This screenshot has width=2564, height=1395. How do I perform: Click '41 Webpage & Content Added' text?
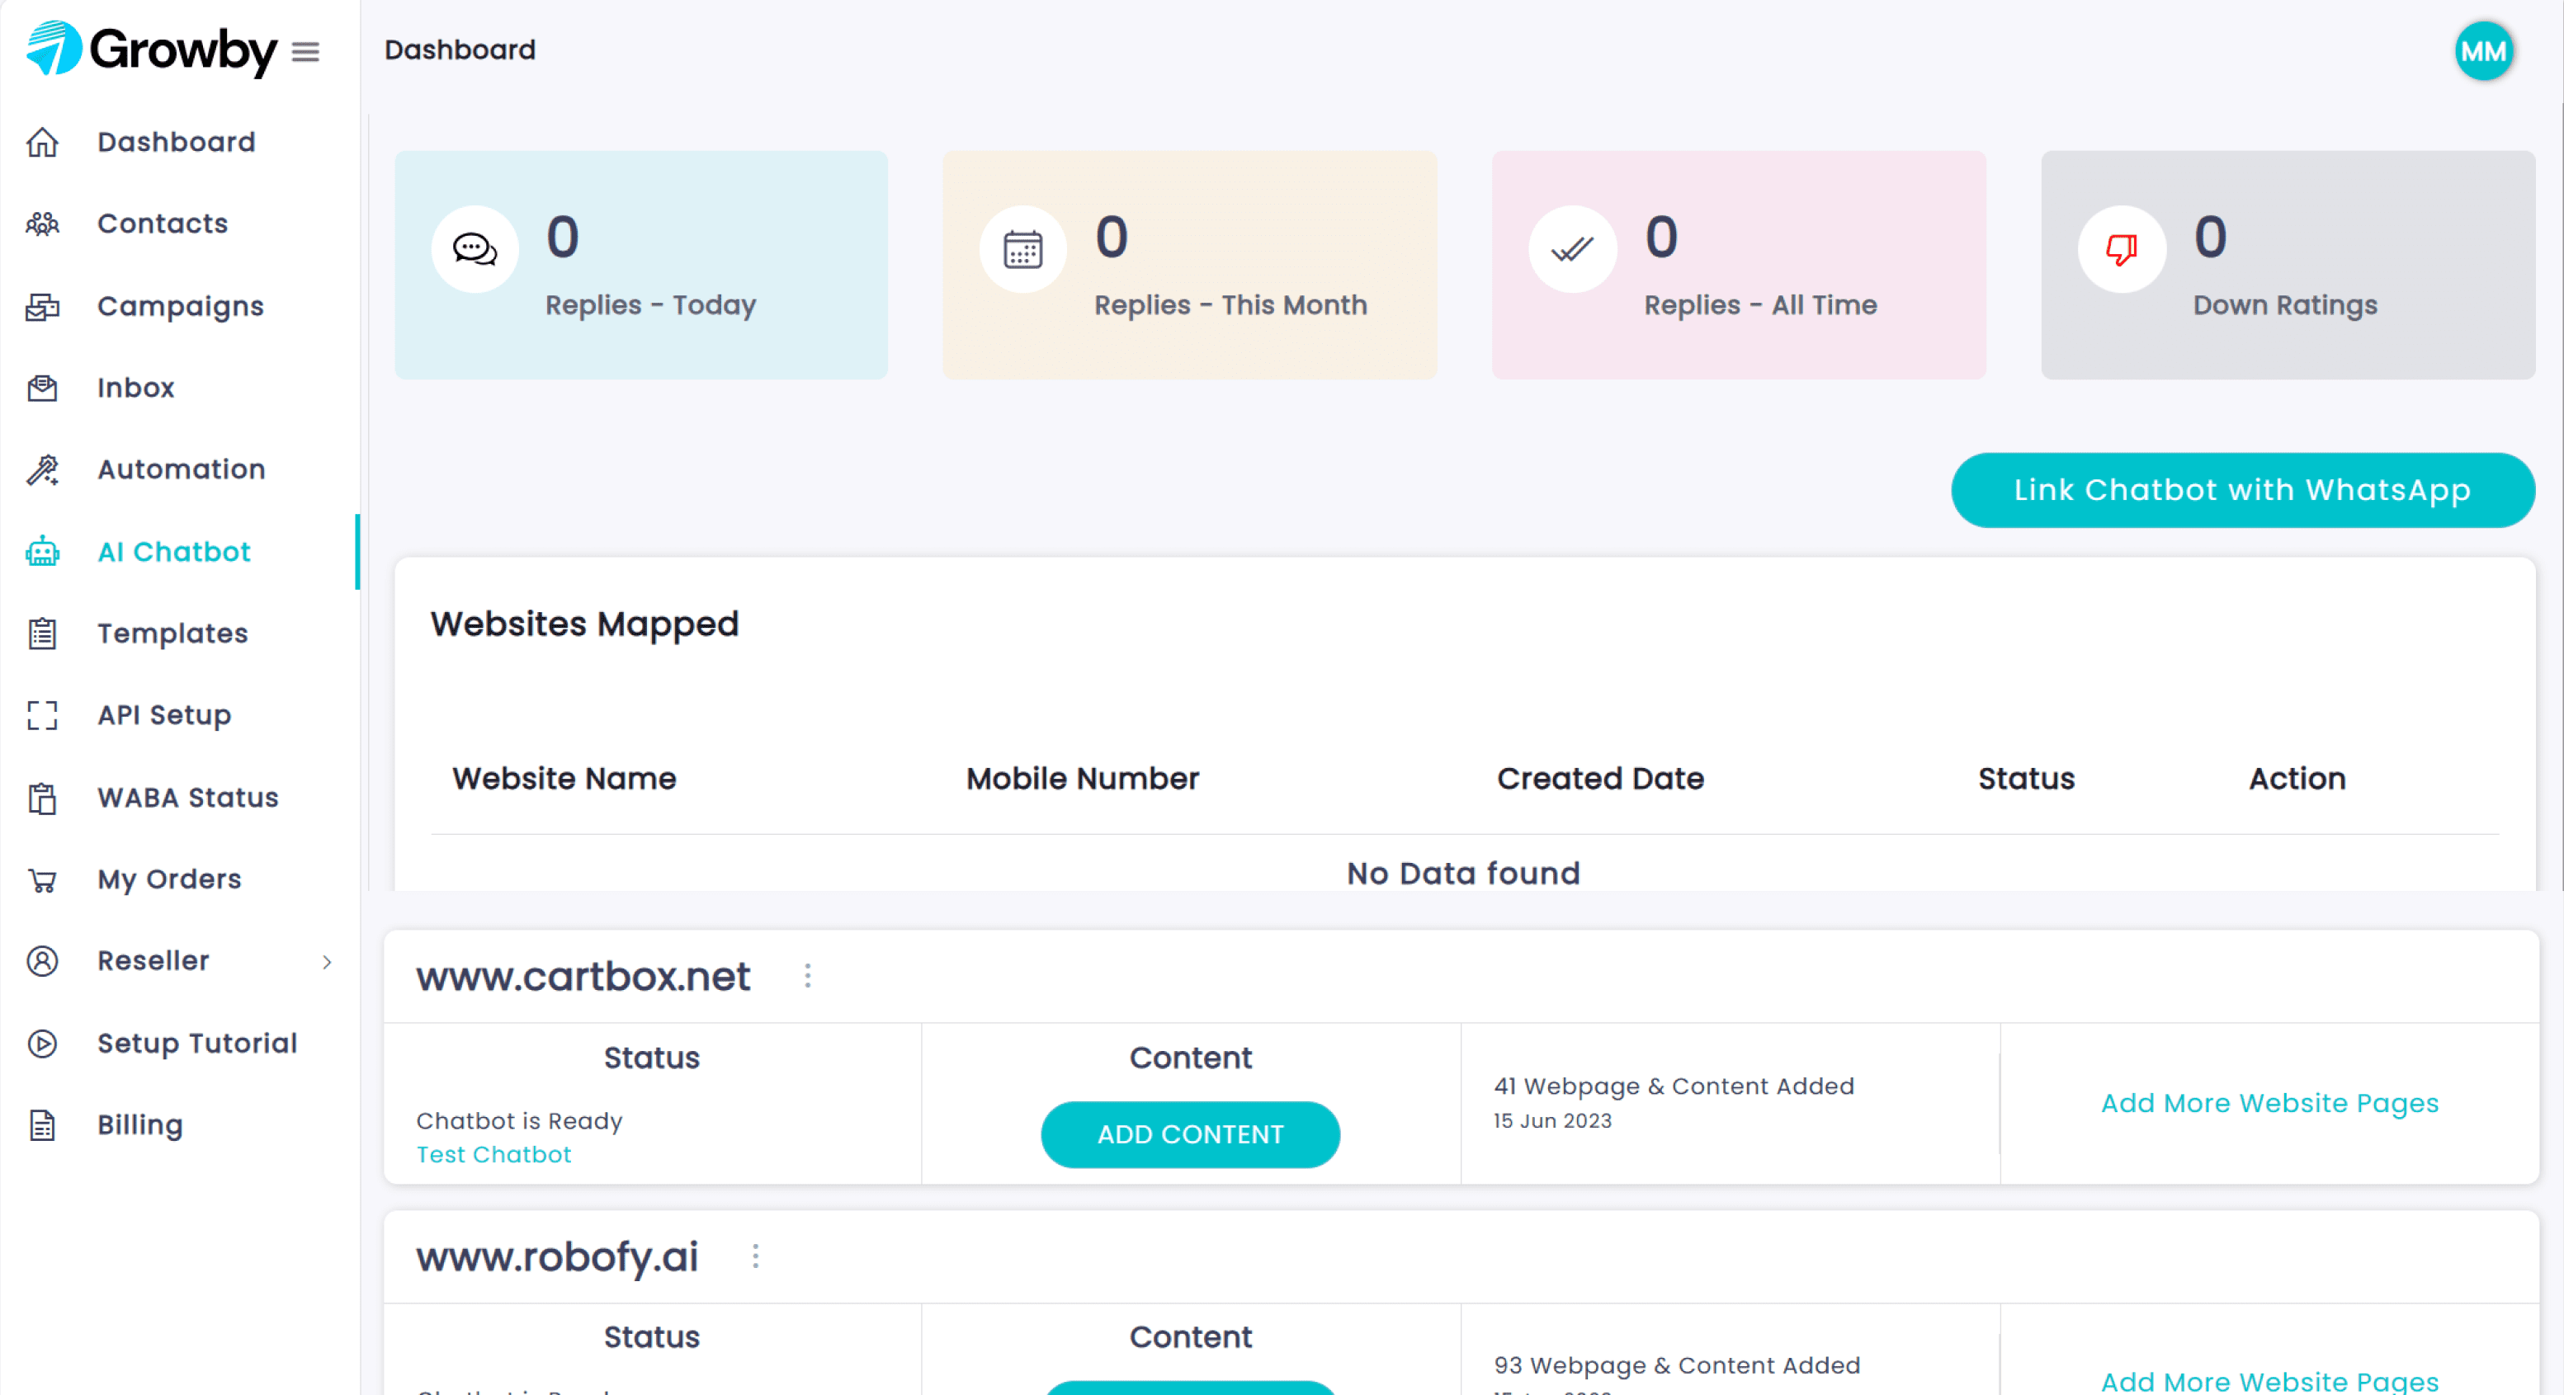(1674, 1086)
